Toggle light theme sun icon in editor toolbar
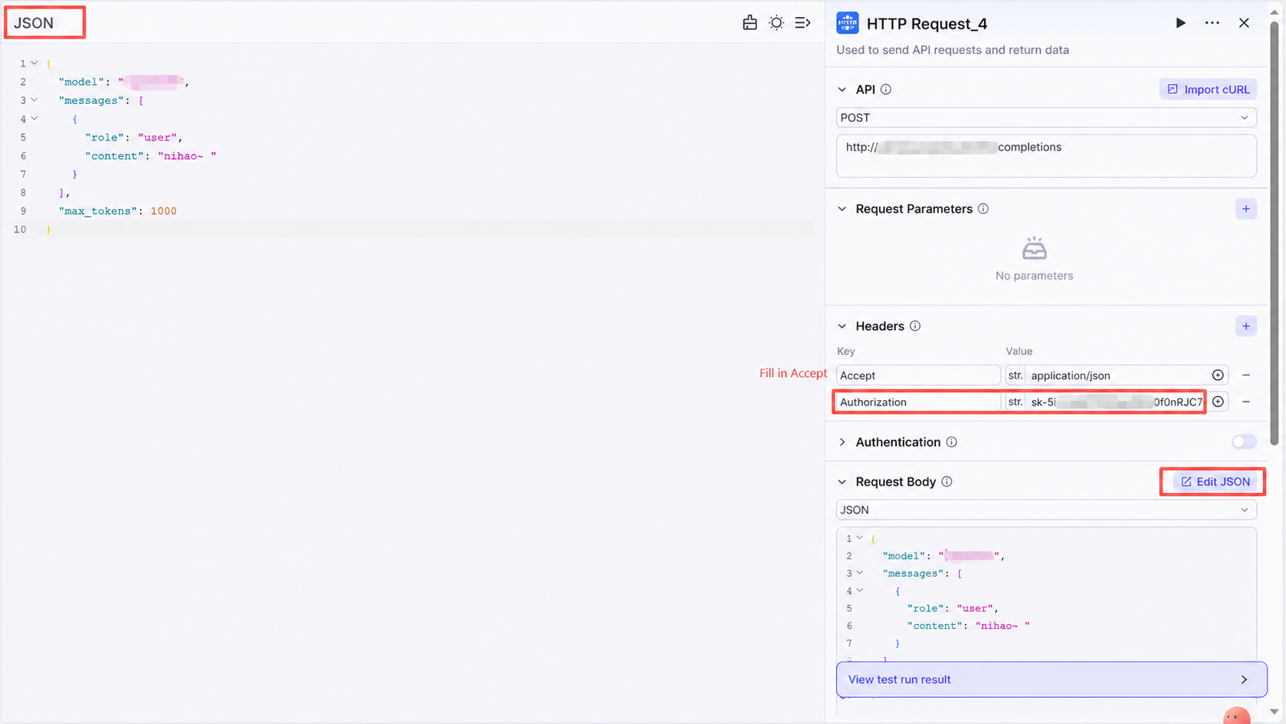 [x=776, y=23]
